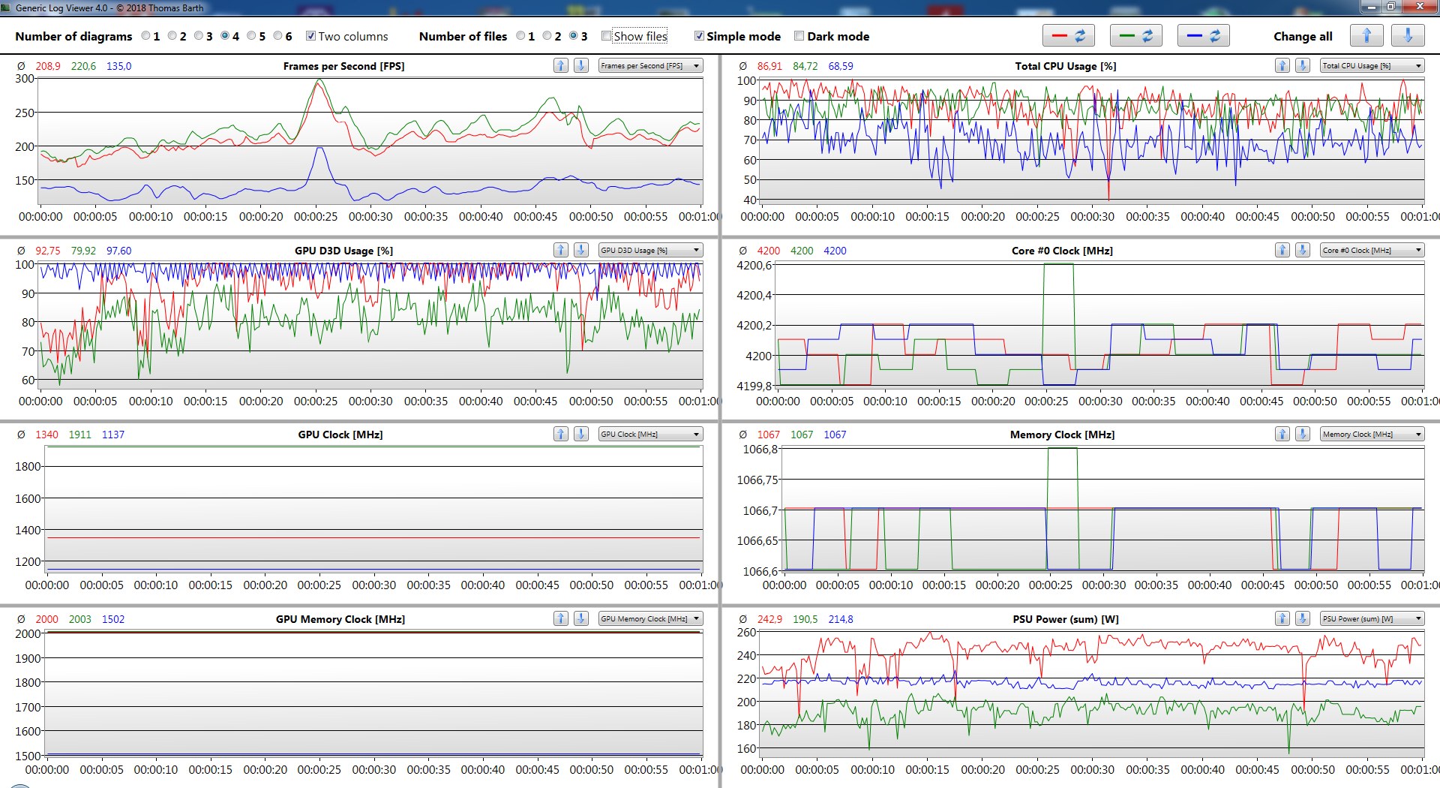
Task: Click the down arrow for Memory Clock diagram
Action: (1303, 434)
